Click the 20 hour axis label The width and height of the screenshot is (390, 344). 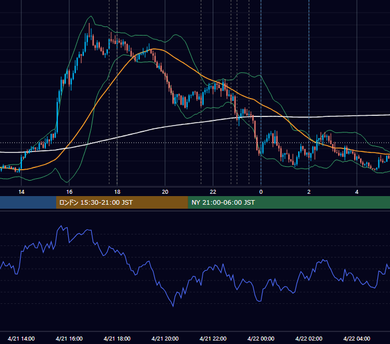pyautogui.click(x=165, y=192)
